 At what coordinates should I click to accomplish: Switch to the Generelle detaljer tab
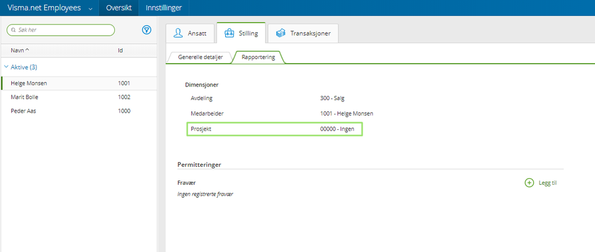coord(200,57)
